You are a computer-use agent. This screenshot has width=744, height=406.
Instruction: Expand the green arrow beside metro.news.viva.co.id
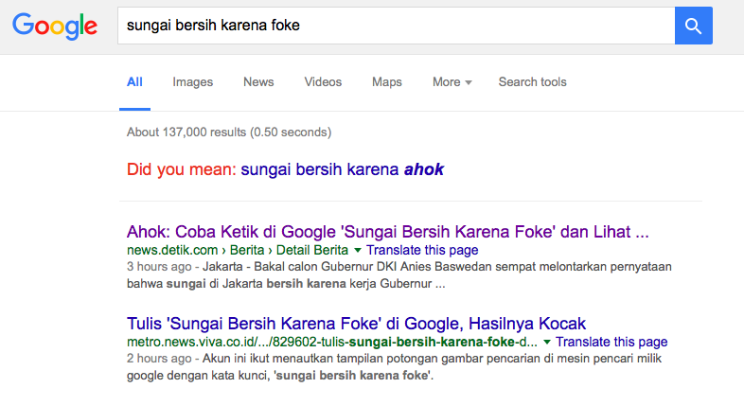pyautogui.click(x=547, y=342)
